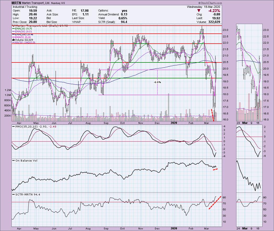Viewport: 274px width, 231px height.
Task: Click the Volume value 322,029 in header
Action: [x=214, y=22]
